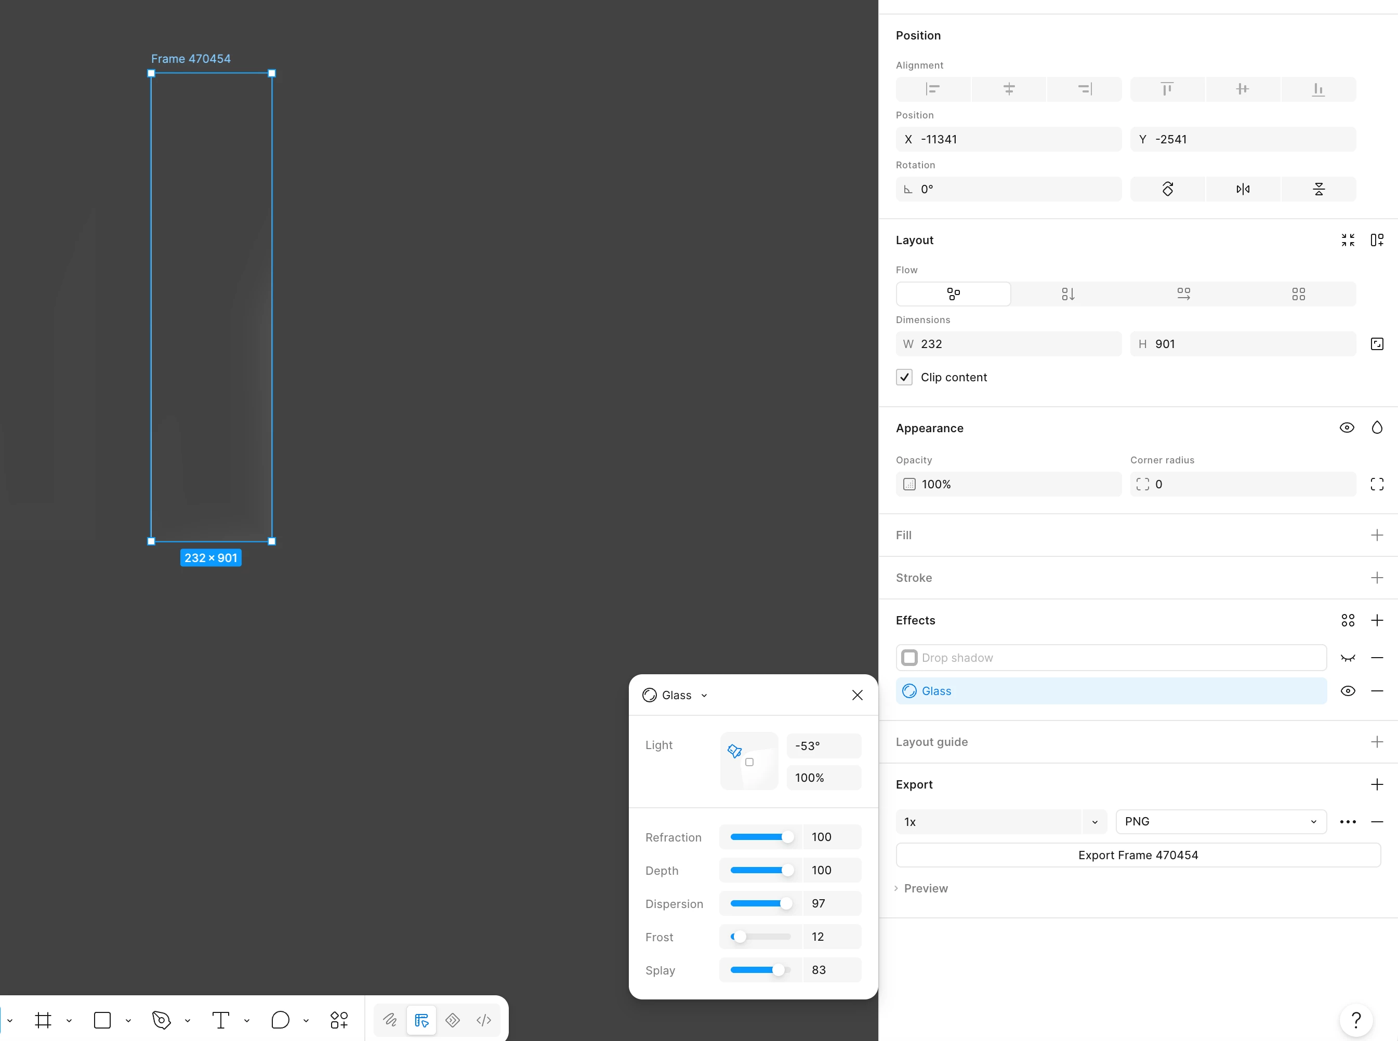Open Text tool options chevron
1398x1041 pixels.
(x=246, y=1021)
